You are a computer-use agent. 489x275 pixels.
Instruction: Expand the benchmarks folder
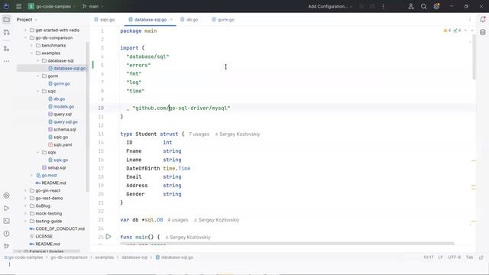coord(31,46)
